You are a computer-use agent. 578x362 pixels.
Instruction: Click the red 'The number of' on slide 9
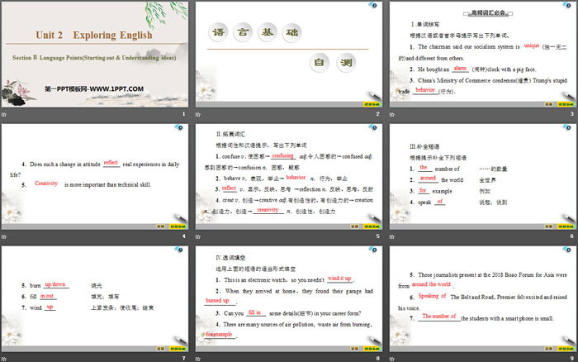click(x=439, y=317)
